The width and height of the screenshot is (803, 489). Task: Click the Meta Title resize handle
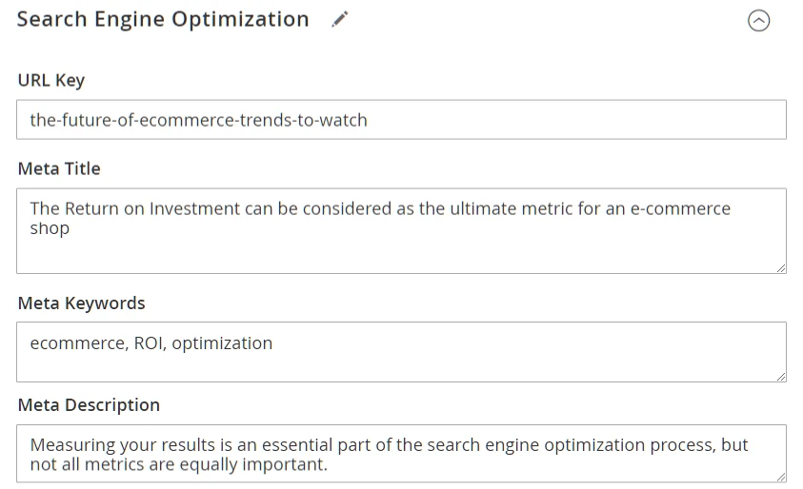tap(781, 268)
